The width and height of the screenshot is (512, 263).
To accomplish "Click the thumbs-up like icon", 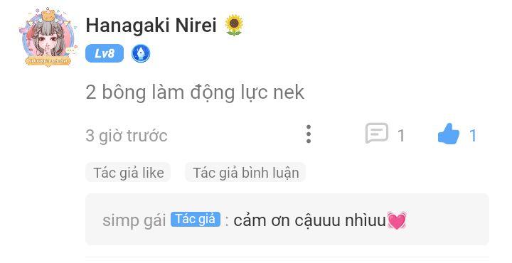I will pos(448,134).
